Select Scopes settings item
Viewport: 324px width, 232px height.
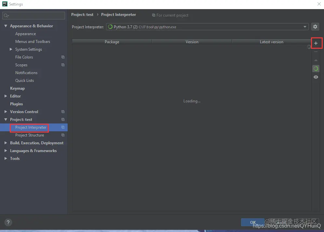(21, 65)
